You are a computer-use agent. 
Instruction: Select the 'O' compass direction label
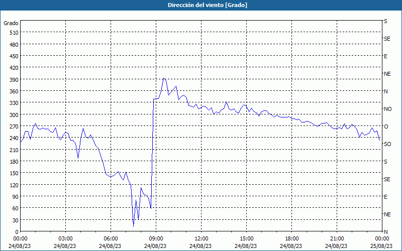(x=386, y=127)
